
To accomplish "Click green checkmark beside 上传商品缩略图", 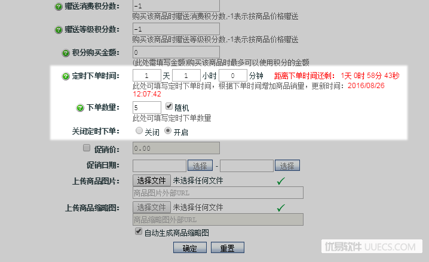I will tap(281, 208).
